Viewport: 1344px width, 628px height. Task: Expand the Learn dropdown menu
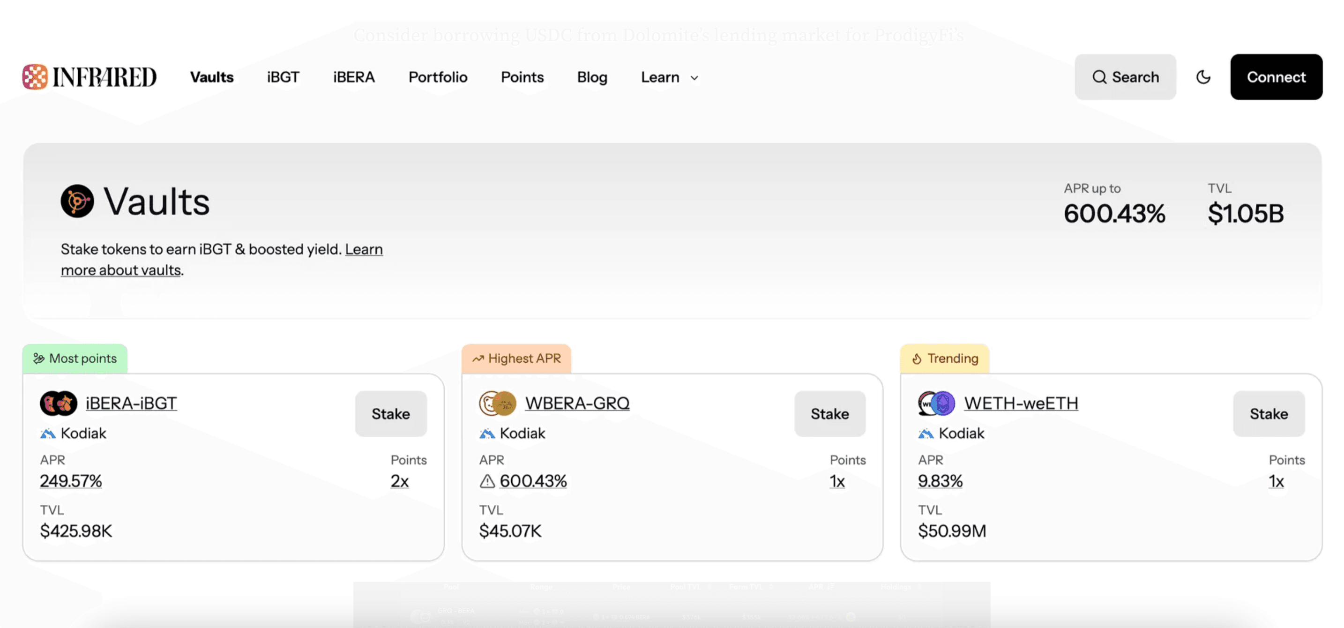(x=670, y=77)
